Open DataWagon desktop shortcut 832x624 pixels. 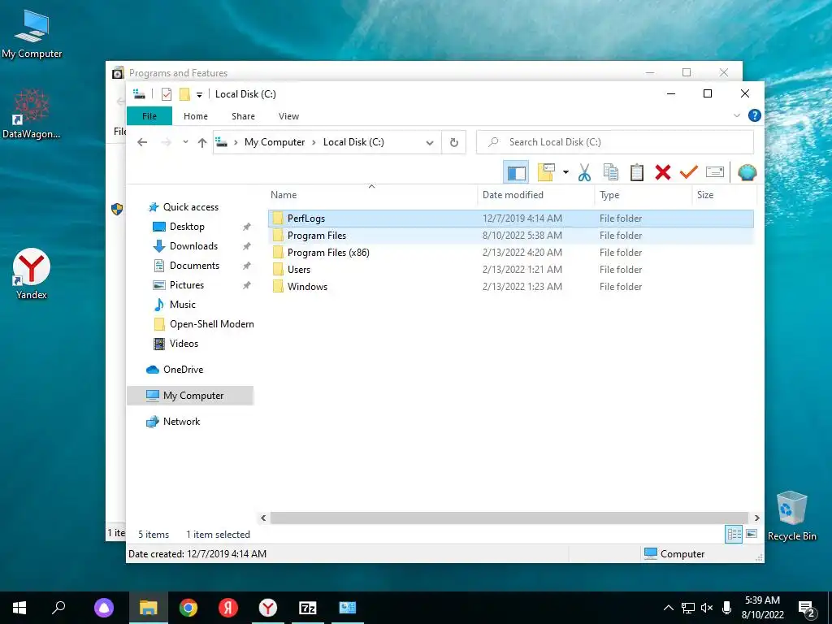32,114
